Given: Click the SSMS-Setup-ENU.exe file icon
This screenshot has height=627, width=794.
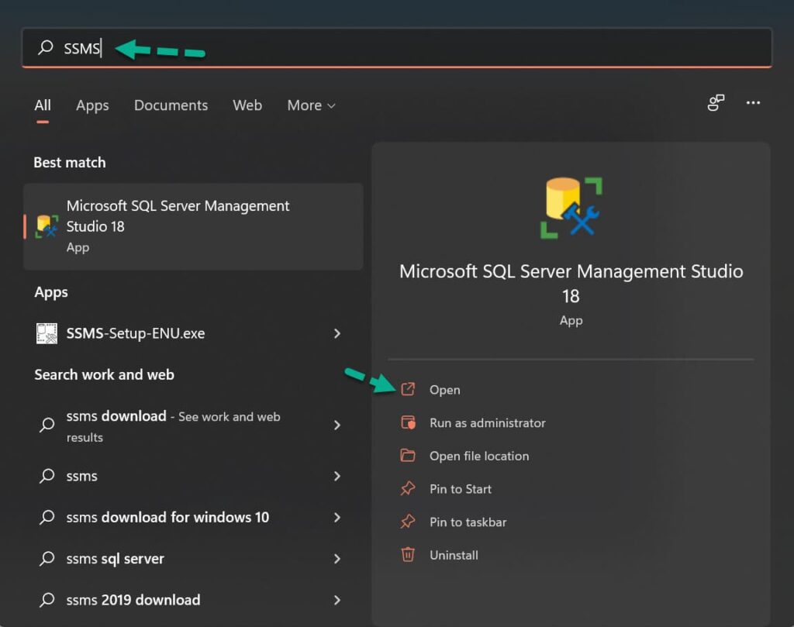Looking at the screenshot, I should point(47,333).
